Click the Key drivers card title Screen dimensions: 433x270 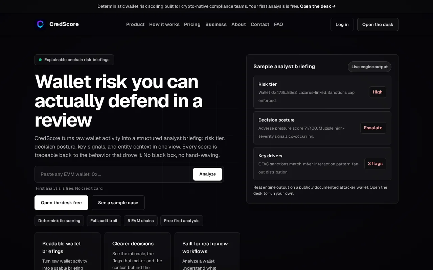270,156
